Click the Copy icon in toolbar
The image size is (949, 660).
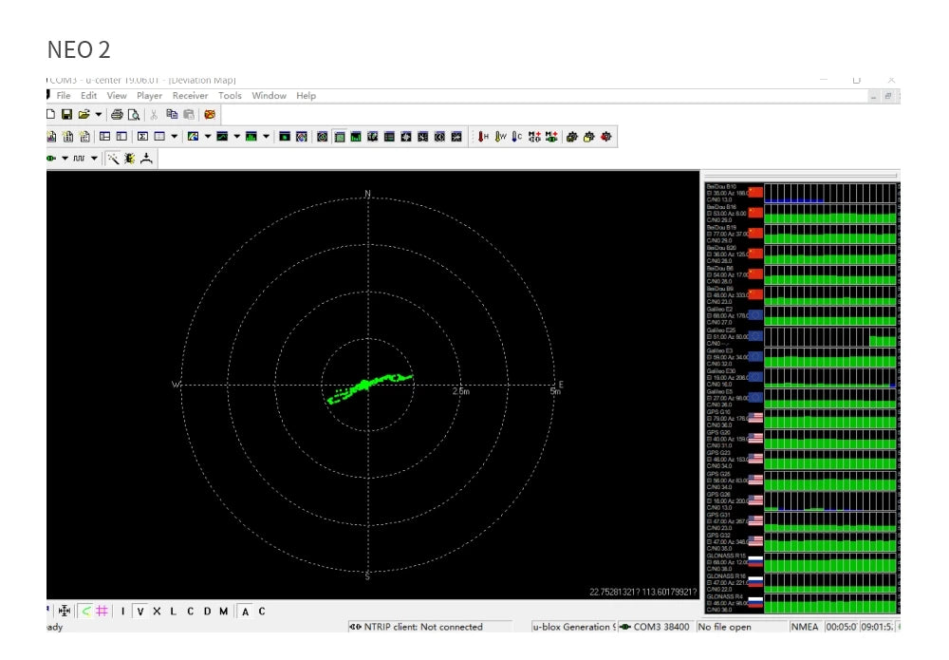(x=173, y=114)
